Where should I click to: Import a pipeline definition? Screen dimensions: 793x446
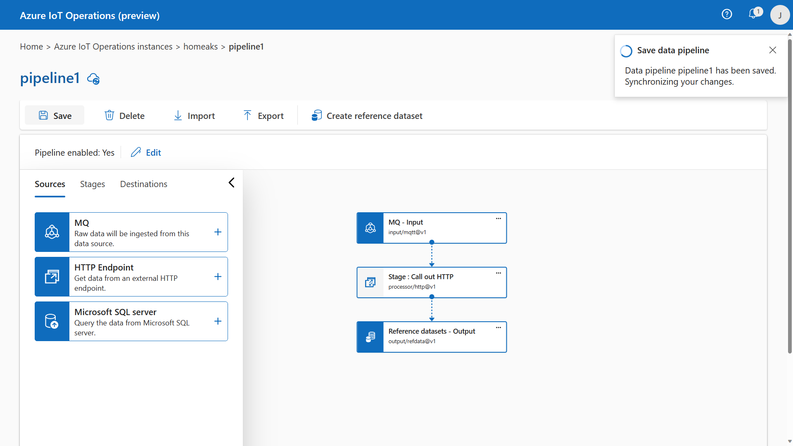(194, 115)
